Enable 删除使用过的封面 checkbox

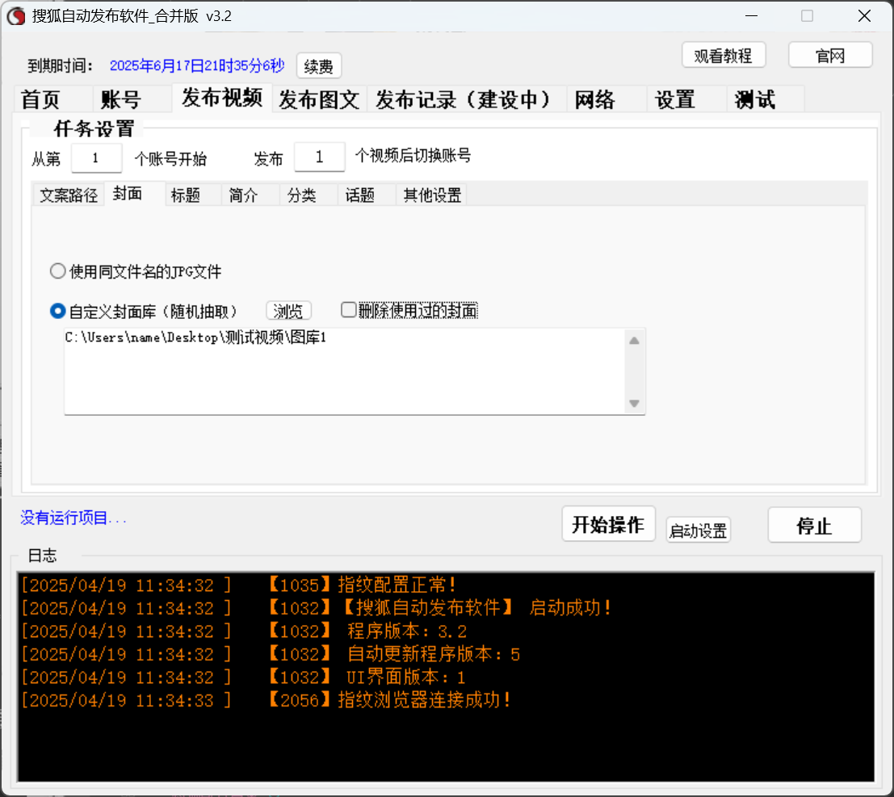[409, 310]
